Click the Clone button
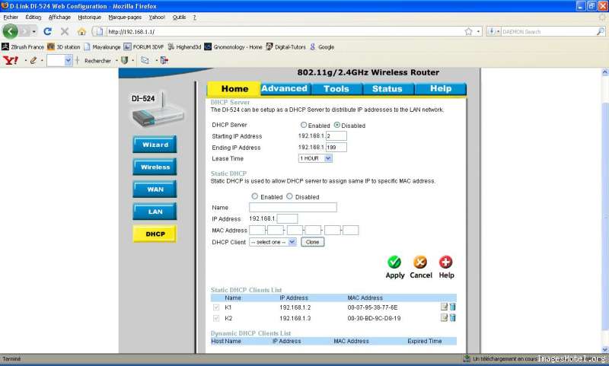 [x=311, y=242]
